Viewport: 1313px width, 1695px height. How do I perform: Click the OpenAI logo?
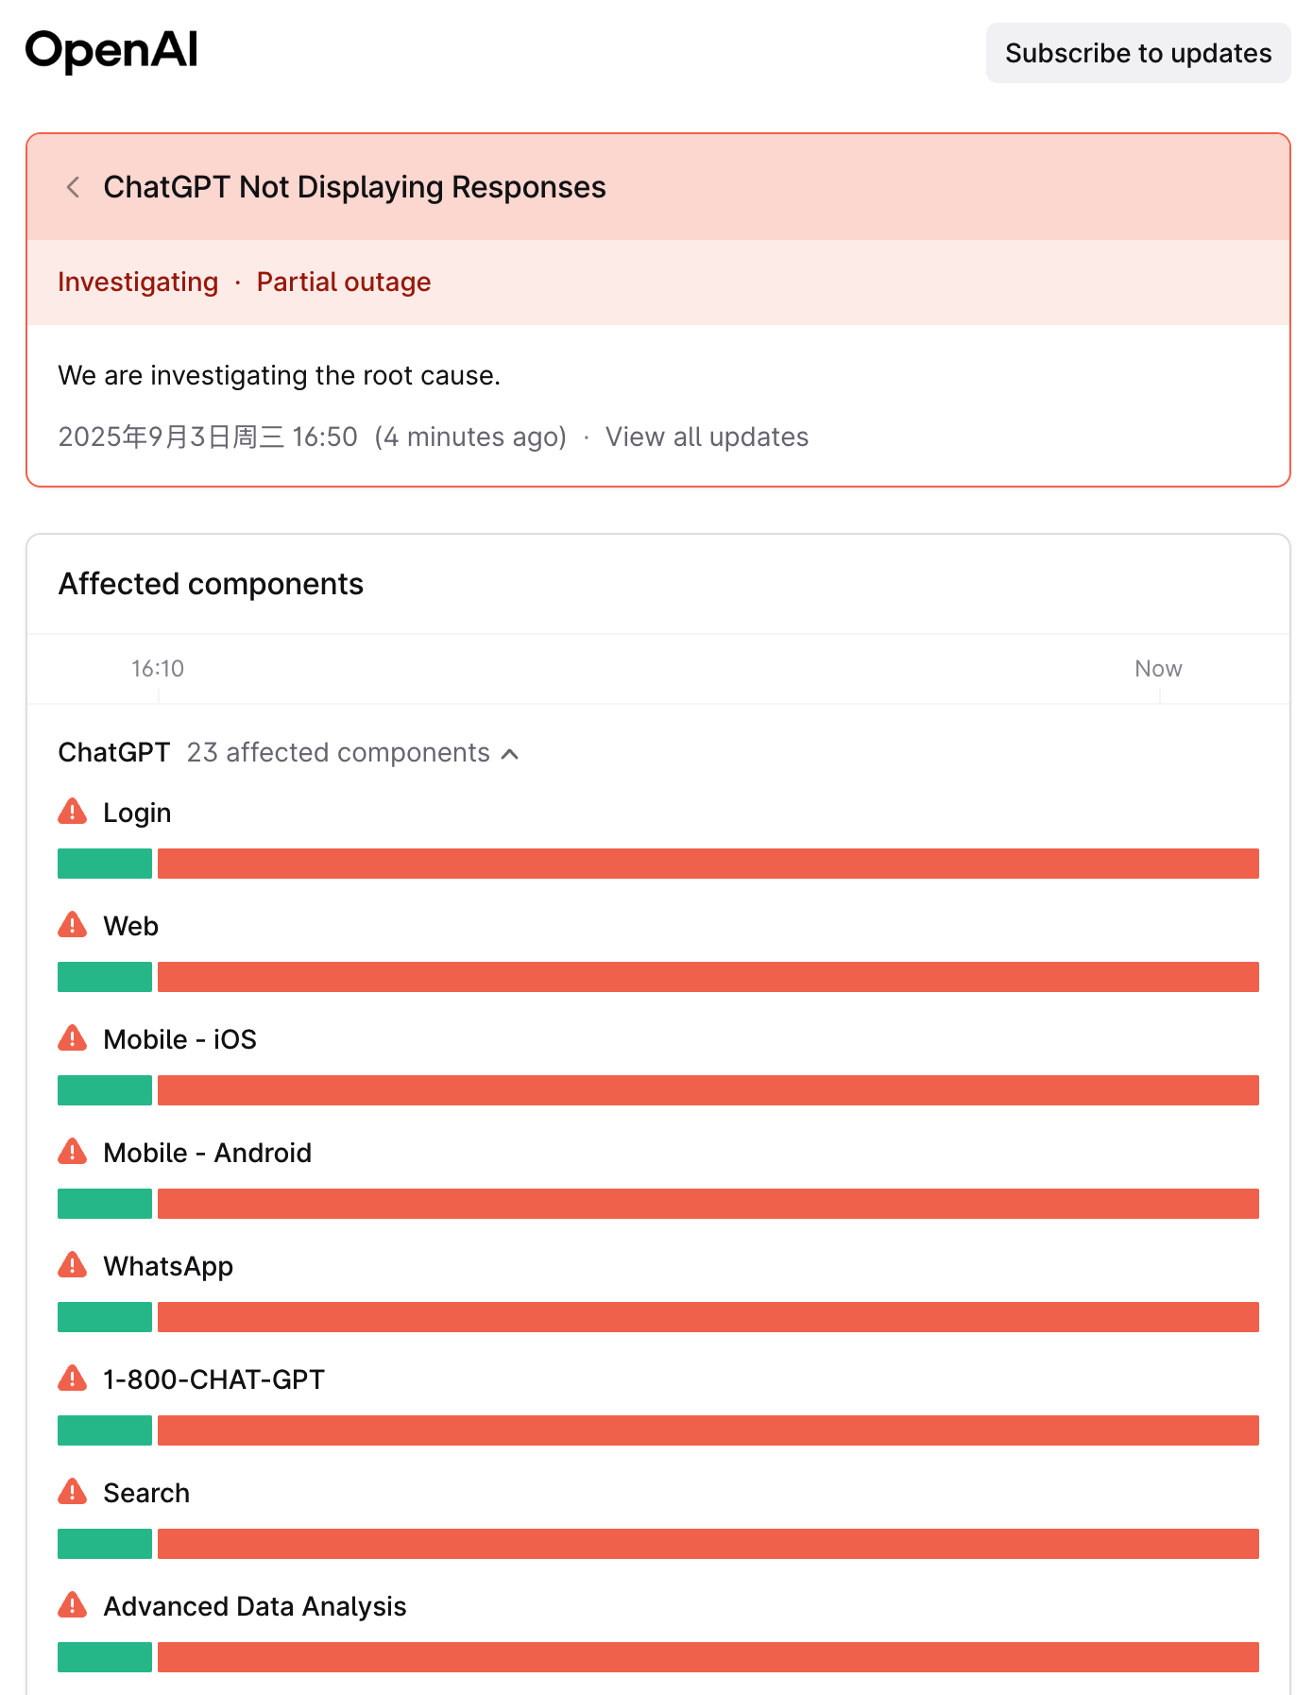(111, 51)
